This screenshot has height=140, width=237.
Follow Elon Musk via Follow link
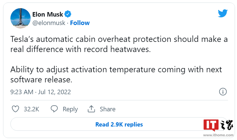(80, 23)
